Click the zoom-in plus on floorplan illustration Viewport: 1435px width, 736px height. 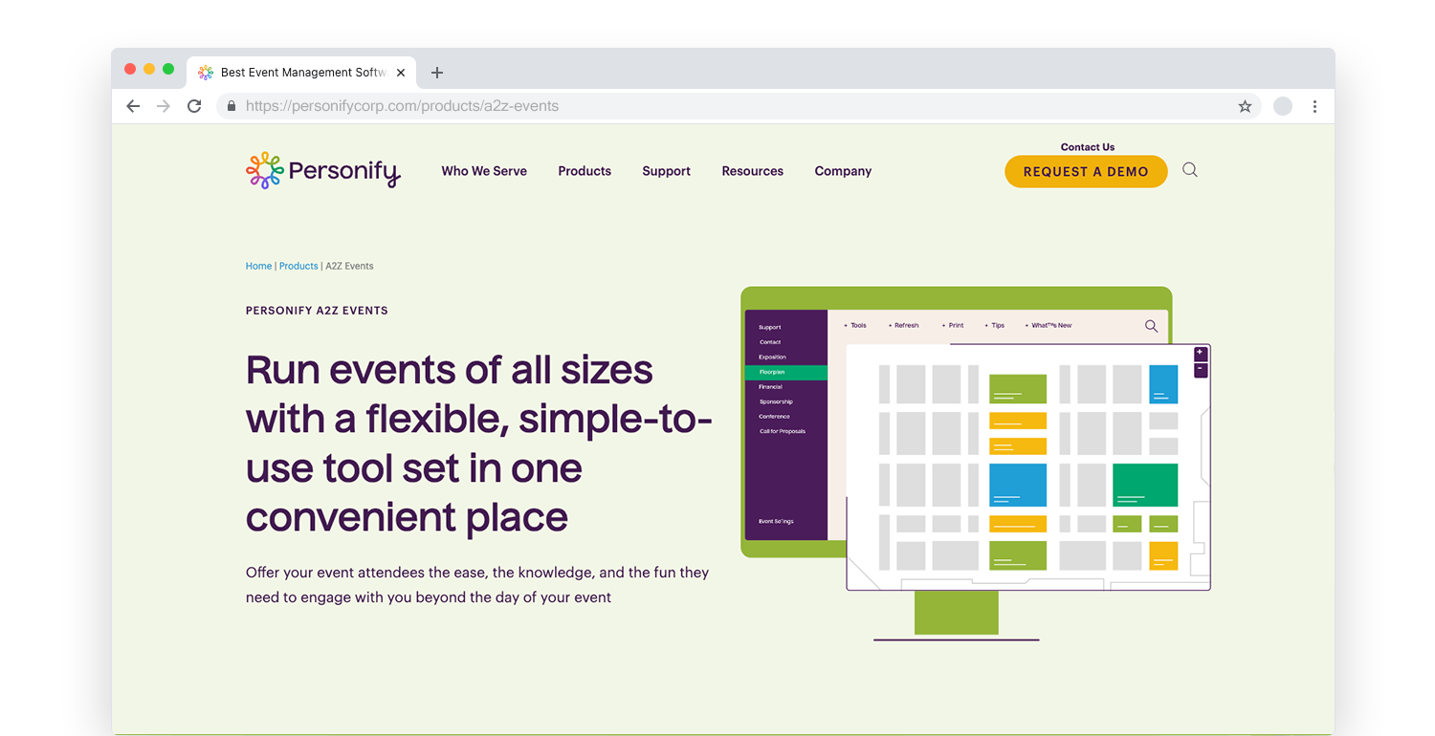pyautogui.click(x=1201, y=354)
